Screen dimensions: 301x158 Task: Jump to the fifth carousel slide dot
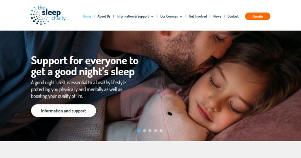pyautogui.click(x=161, y=131)
